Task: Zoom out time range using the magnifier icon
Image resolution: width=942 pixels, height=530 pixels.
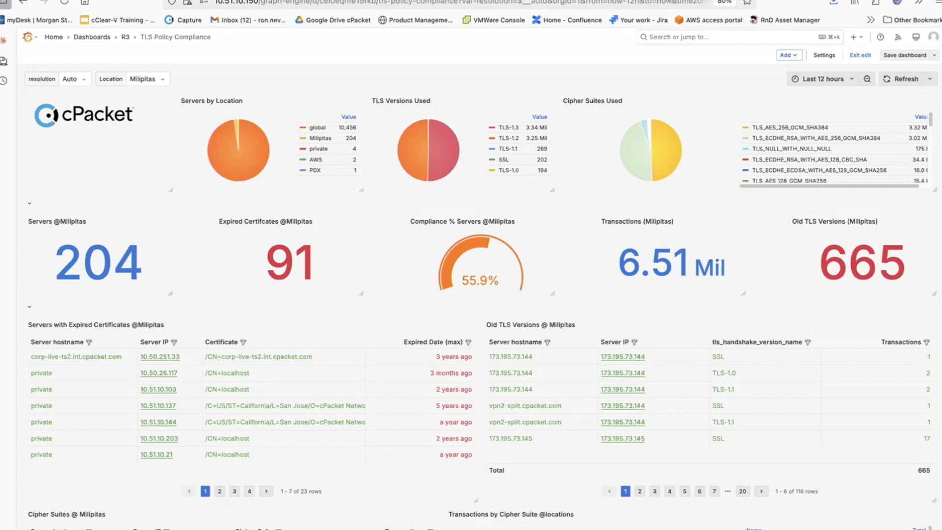Action: pyautogui.click(x=867, y=79)
